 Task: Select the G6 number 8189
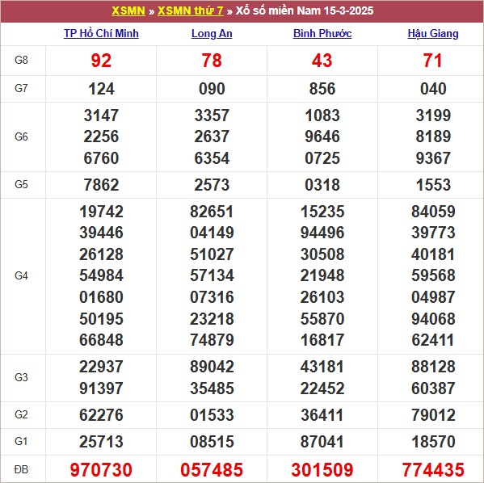pyautogui.click(x=433, y=136)
